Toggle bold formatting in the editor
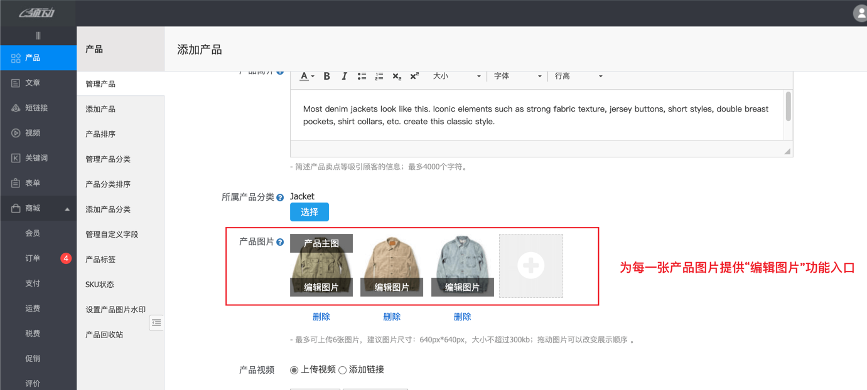The height and width of the screenshot is (390, 867). 326,76
